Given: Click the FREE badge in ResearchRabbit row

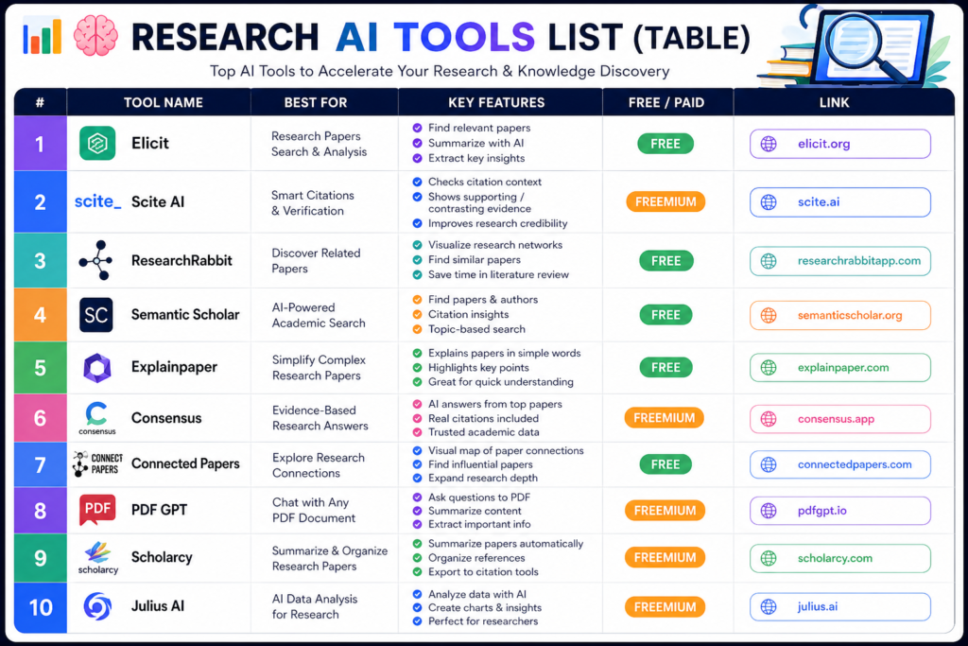Looking at the screenshot, I should (665, 261).
